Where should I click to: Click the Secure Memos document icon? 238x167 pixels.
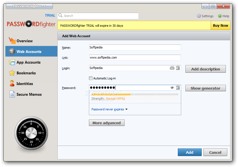(12, 94)
